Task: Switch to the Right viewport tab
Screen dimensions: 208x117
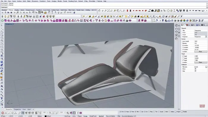Action: point(29,109)
